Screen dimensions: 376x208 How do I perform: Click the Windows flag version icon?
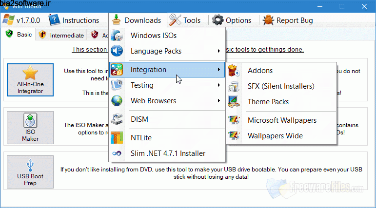pos(8,20)
